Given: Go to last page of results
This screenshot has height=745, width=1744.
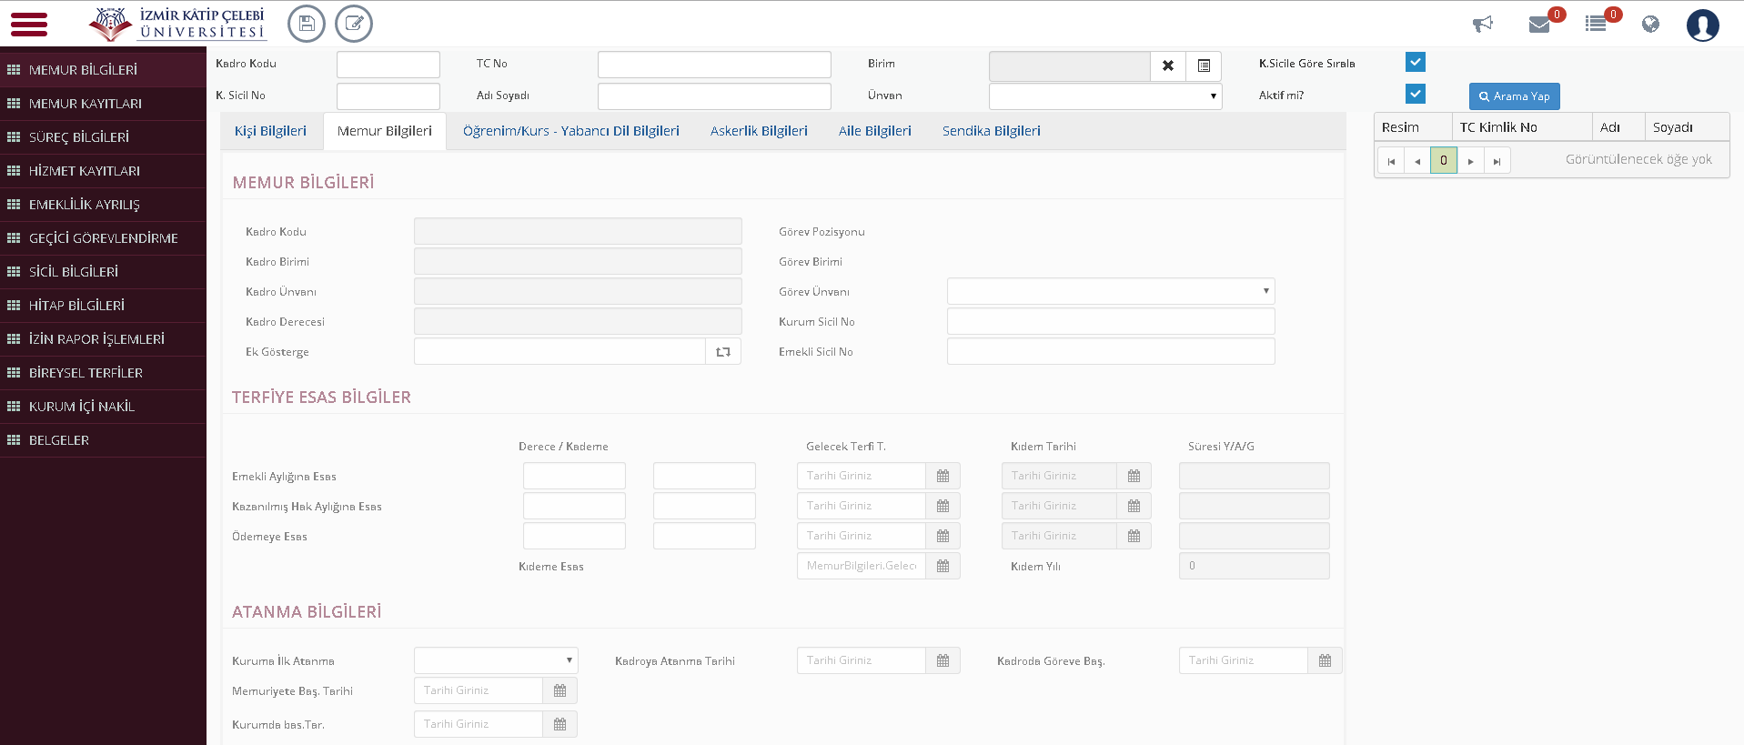Looking at the screenshot, I should click(x=1497, y=161).
